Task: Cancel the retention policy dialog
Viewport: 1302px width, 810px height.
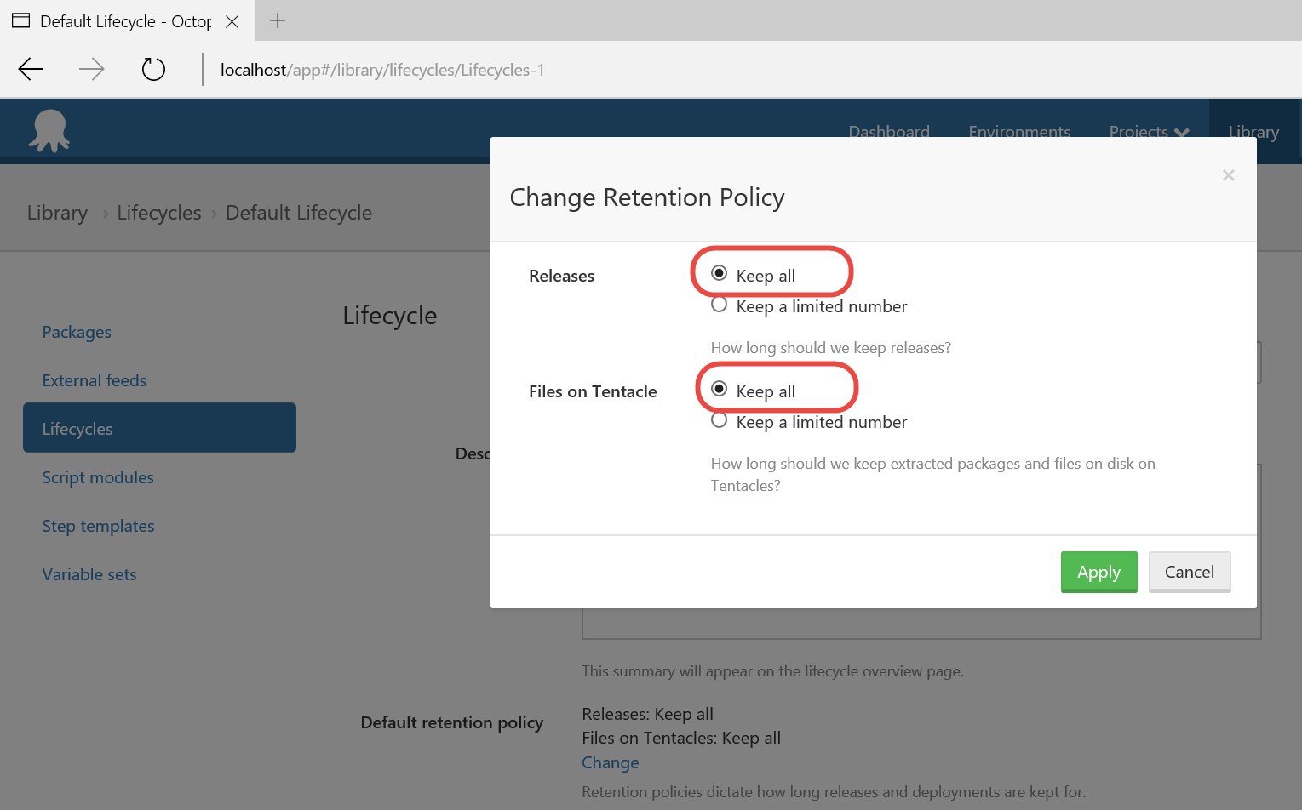Action: tap(1189, 572)
